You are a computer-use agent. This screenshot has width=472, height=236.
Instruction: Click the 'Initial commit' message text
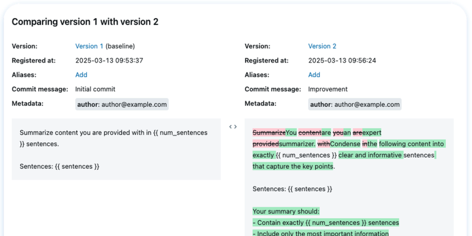(95, 89)
